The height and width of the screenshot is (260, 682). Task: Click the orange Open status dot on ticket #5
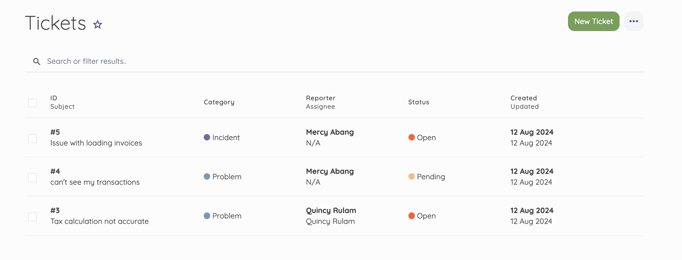(x=411, y=137)
